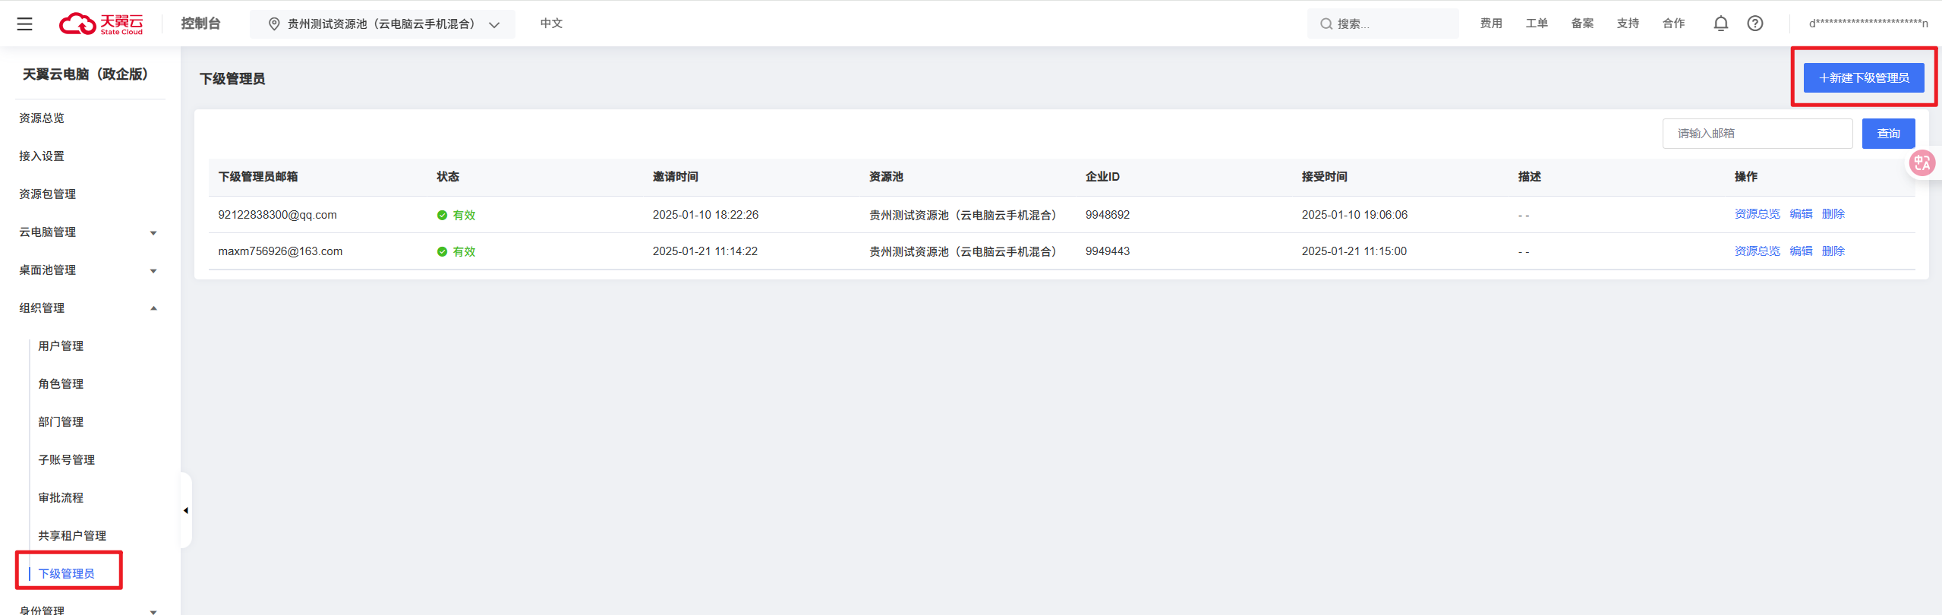
Task: Open the account name menu
Action: [1868, 24]
